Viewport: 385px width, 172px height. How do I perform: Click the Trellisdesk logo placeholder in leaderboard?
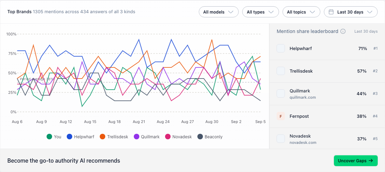tap(281, 71)
